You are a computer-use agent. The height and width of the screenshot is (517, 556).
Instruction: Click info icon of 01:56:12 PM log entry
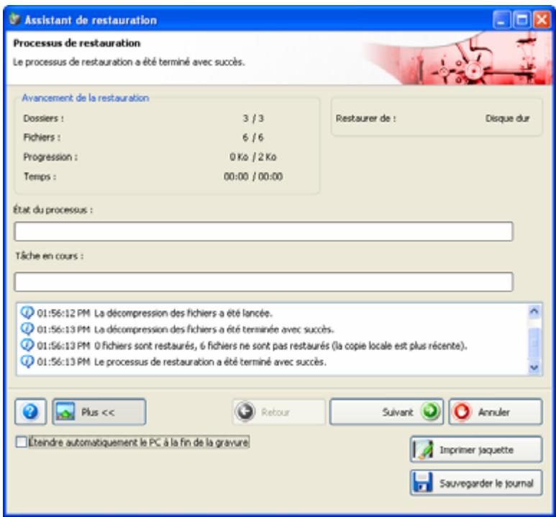pyautogui.click(x=27, y=313)
